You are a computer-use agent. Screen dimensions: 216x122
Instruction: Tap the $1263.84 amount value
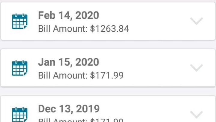click(109, 29)
